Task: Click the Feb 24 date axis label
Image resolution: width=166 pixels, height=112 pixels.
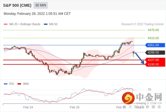Action: coord(28,107)
